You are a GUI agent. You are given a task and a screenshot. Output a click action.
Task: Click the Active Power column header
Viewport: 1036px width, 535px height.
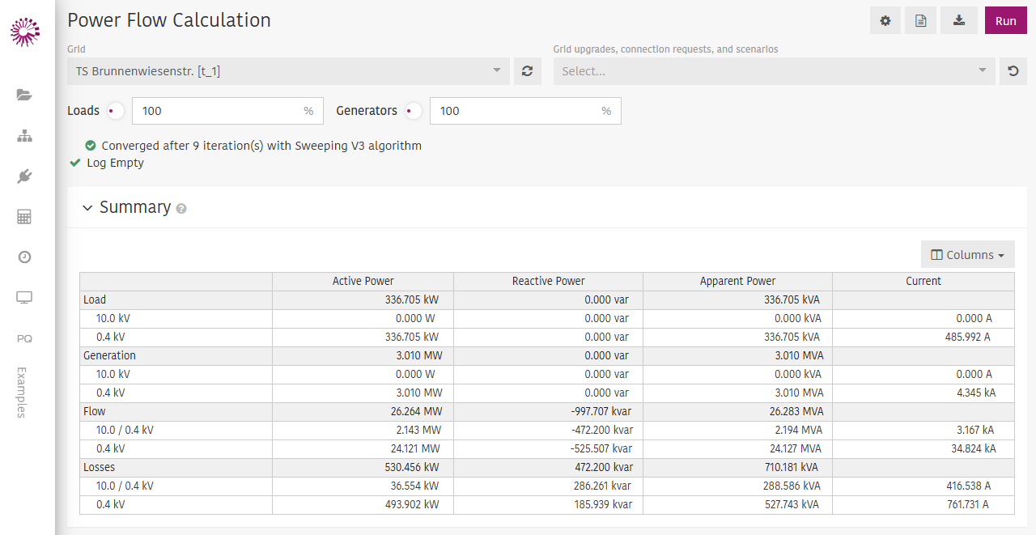point(363,281)
